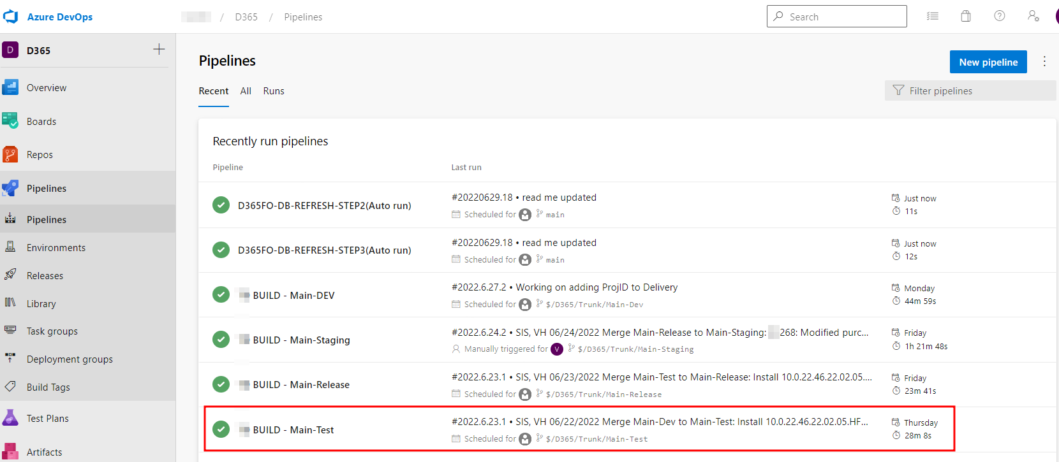Click the Help question mark icon
This screenshot has width=1059, height=462.
pyautogui.click(x=1000, y=17)
